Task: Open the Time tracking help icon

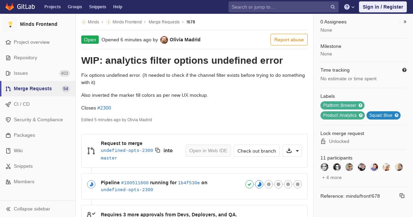Action: (404, 70)
